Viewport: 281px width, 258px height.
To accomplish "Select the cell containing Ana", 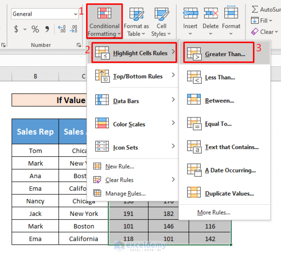I will click(35, 176).
